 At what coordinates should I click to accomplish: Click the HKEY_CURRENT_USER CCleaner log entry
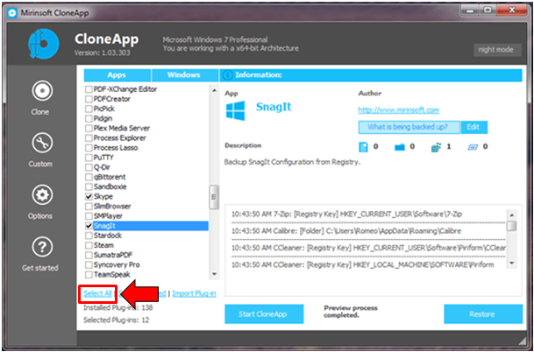[368, 248]
